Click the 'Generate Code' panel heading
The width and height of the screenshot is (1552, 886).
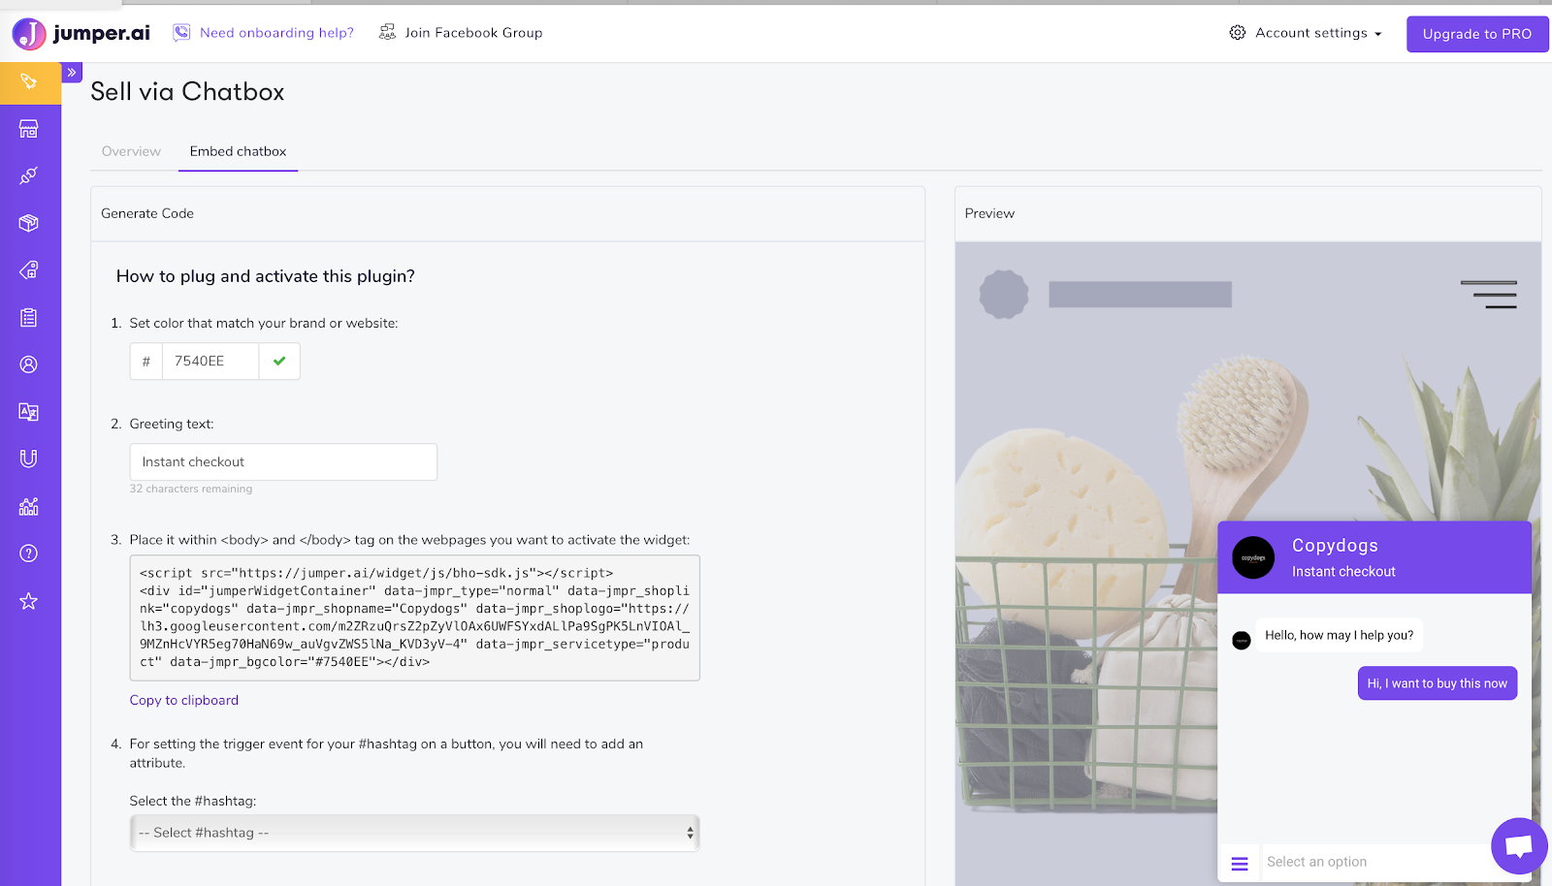tap(147, 213)
